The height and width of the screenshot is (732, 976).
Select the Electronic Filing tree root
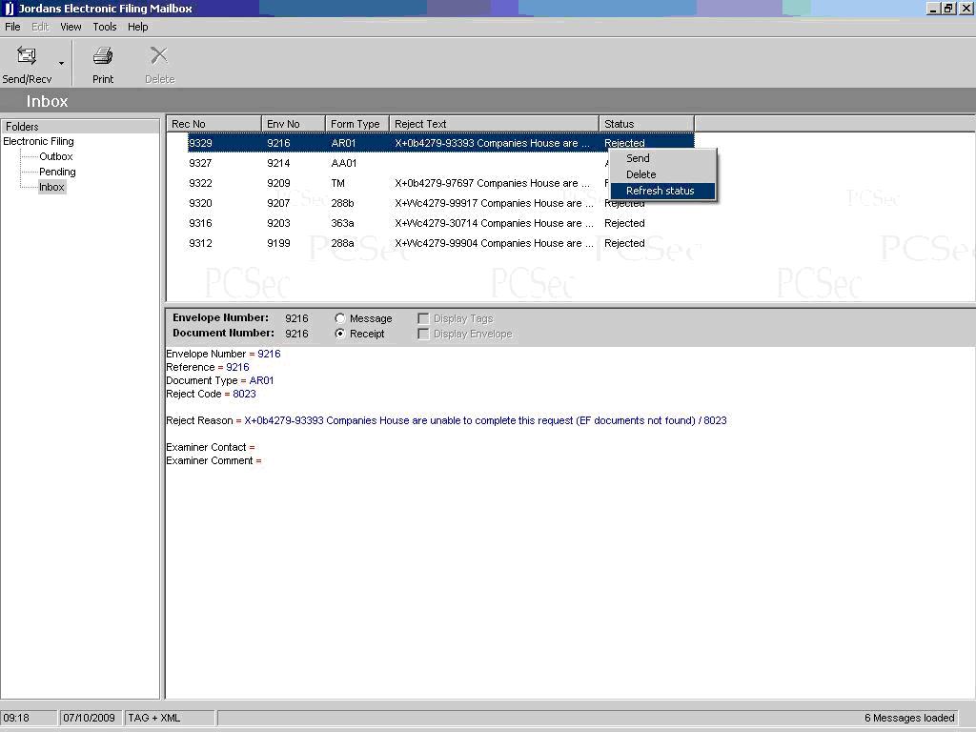[x=38, y=141]
